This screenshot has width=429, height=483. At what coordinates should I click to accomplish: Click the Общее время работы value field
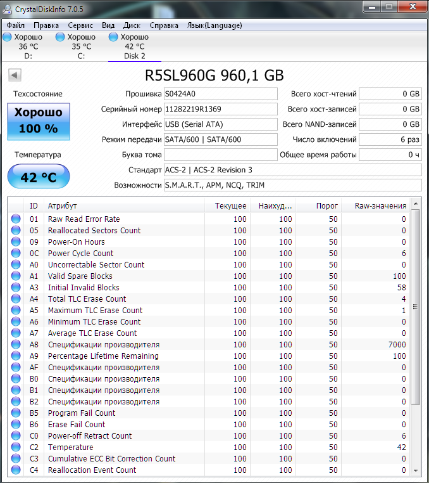pos(390,155)
